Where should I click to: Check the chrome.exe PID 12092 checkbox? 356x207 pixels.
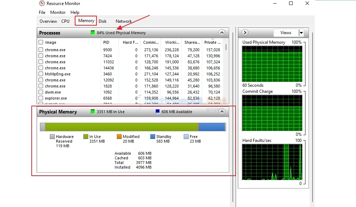(x=41, y=80)
